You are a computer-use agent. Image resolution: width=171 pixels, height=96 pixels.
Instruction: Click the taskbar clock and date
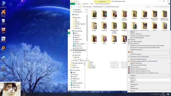pyautogui.click(x=163, y=94)
